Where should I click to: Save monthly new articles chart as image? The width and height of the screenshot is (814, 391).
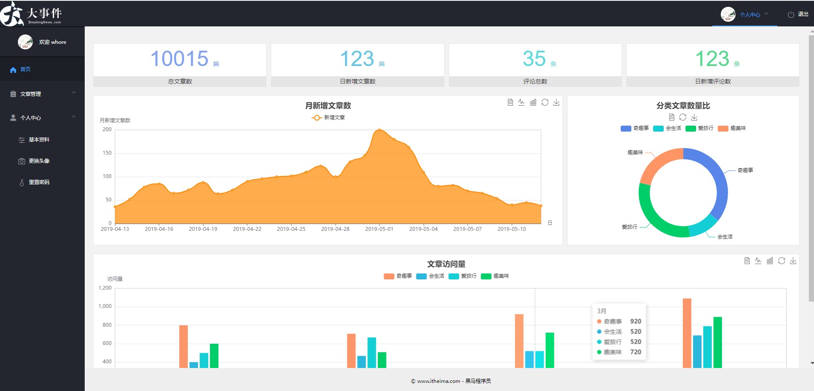click(556, 102)
